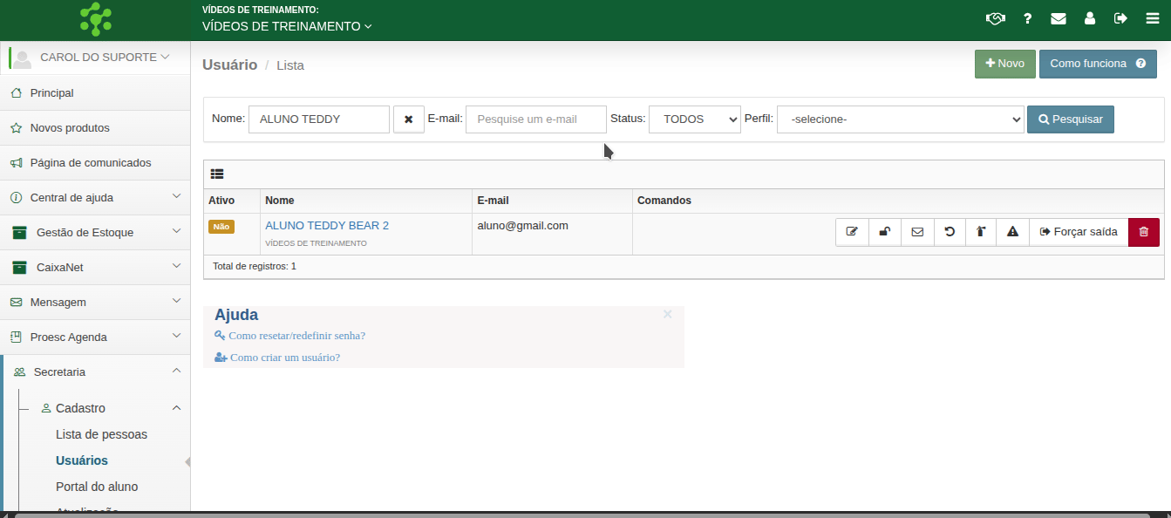Click the edit pencil icon for the user row
The width and height of the screenshot is (1171, 518).
[x=852, y=232]
